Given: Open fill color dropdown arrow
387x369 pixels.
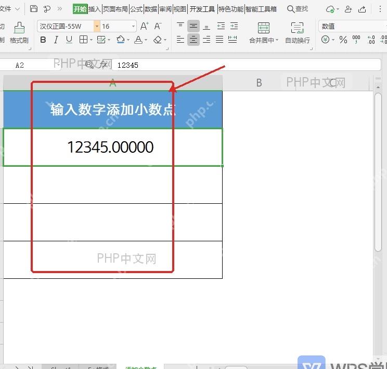Looking at the screenshot, I should [128, 40].
